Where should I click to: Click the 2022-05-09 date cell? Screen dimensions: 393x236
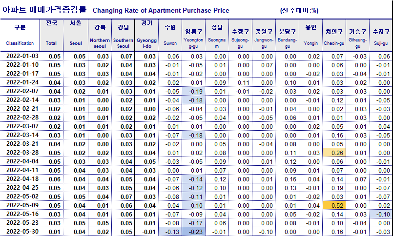20,205
